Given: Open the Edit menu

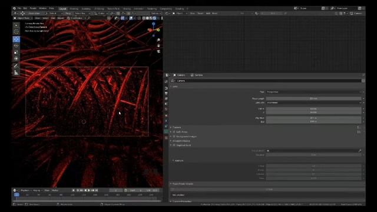Looking at the screenshot, I should 25,8.
